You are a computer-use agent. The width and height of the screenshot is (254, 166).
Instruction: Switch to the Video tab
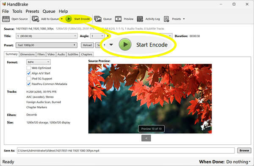(51, 54)
